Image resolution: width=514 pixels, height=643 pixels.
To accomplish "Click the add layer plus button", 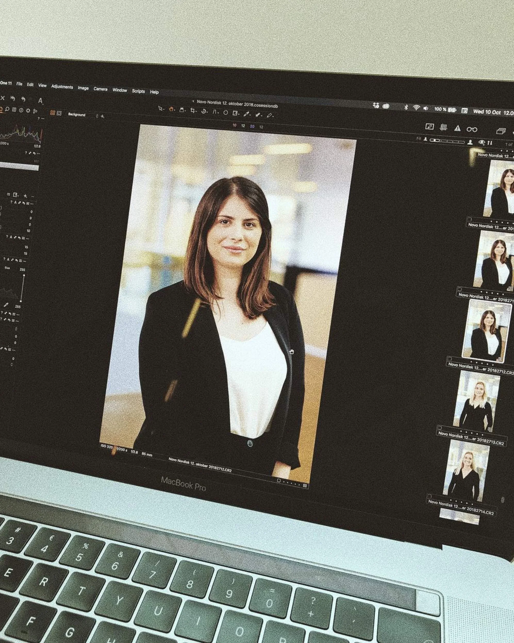I will click(102, 116).
